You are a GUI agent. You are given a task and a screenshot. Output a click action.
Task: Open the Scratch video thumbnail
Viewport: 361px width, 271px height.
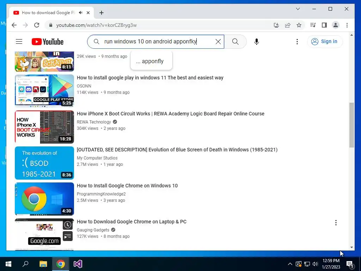(x=44, y=61)
